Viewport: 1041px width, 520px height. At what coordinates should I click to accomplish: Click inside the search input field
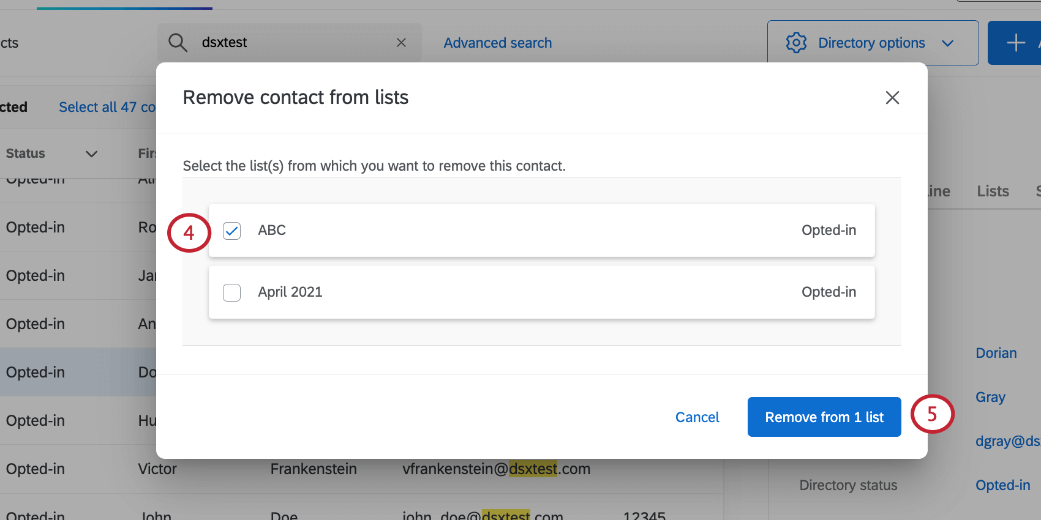pos(276,42)
